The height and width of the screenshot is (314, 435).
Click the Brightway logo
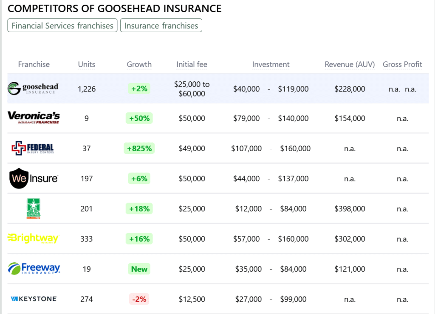tap(33, 238)
